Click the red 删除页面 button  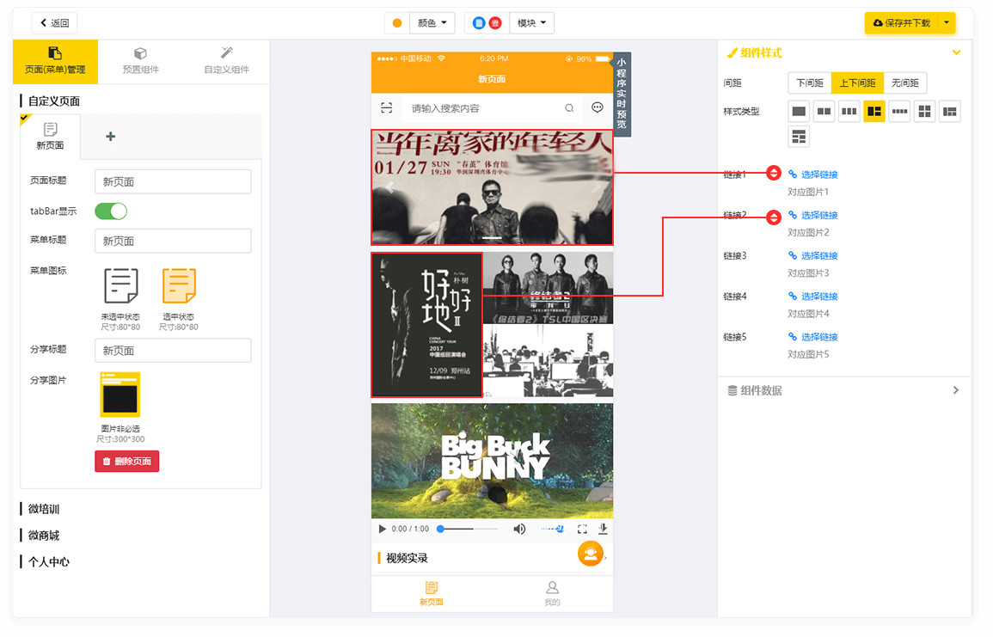coord(126,461)
